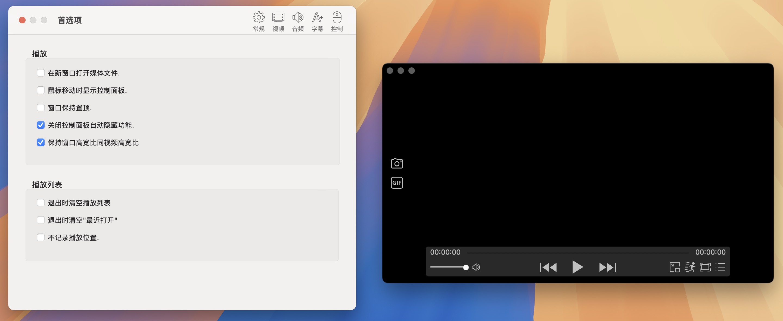Open 音频 audio preferences
The image size is (783, 321).
coord(298,21)
